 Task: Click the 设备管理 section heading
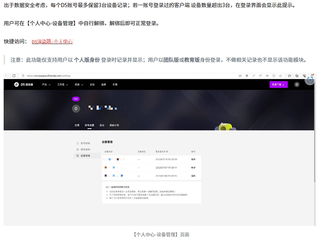pyautogui.click(x=107, y=142)
